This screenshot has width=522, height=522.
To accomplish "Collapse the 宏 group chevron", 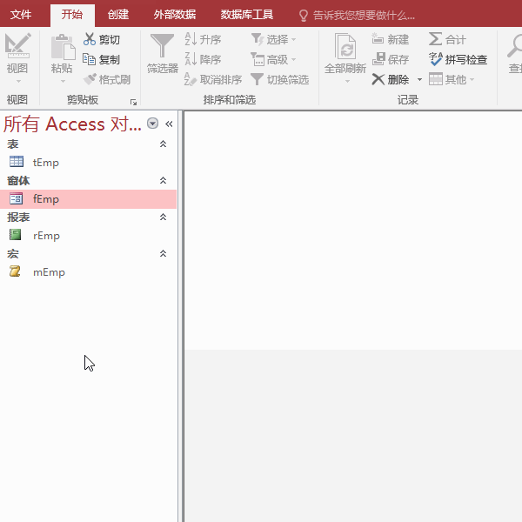I will click(x=163, y=254).
